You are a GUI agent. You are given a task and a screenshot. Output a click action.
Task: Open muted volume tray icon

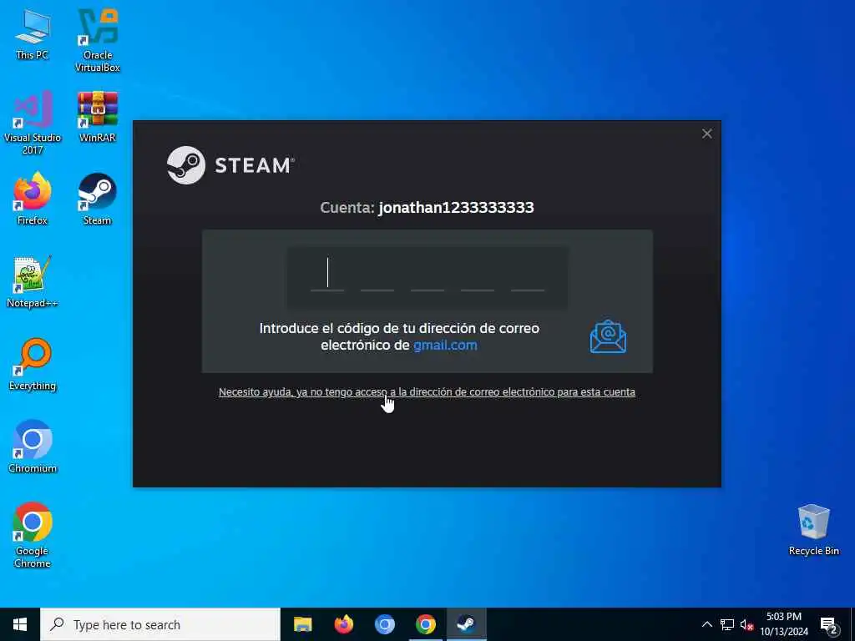tap(746, 624)
